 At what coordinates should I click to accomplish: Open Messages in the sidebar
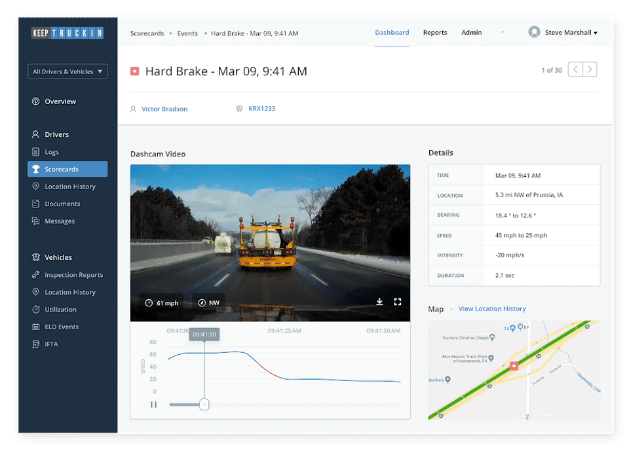coord(60,221)
